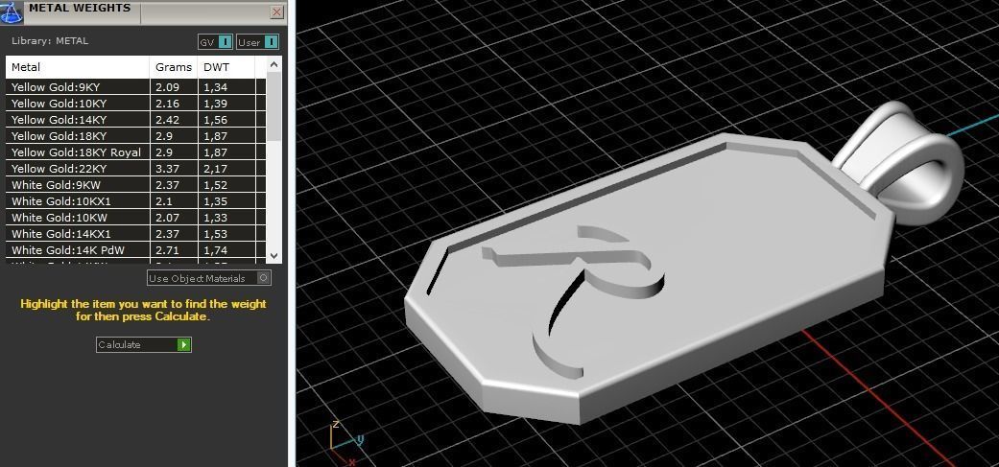Click the Library: METAL label

tap(50, 40)
